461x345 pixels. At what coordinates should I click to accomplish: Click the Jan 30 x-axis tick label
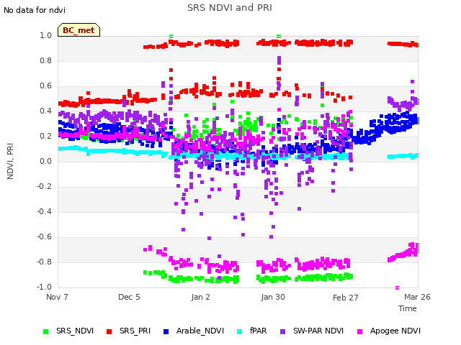pyautogui.click(x=273, y=297)
